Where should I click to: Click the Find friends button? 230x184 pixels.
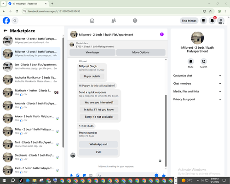[189, 21]
